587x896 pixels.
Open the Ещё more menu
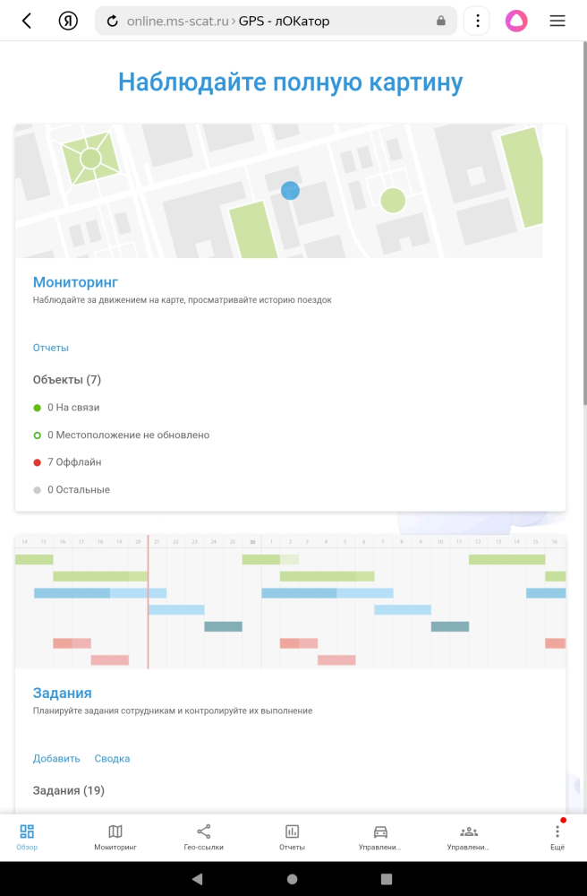557,837
